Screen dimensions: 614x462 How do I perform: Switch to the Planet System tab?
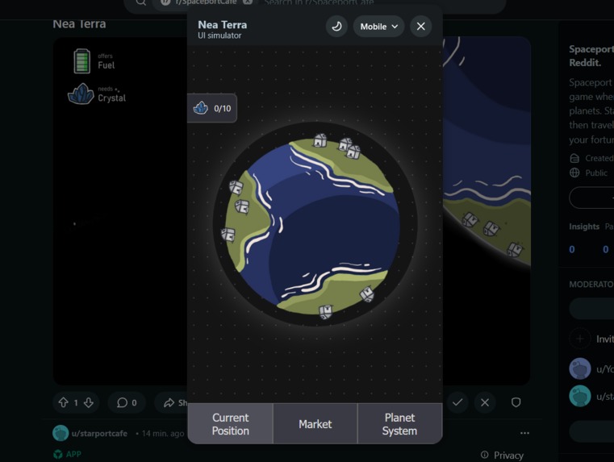pyautogui.click(x=400, y=424)
